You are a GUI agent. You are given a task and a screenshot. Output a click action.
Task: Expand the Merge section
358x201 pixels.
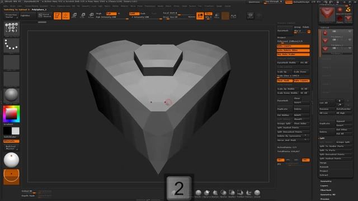pos(323,162)
